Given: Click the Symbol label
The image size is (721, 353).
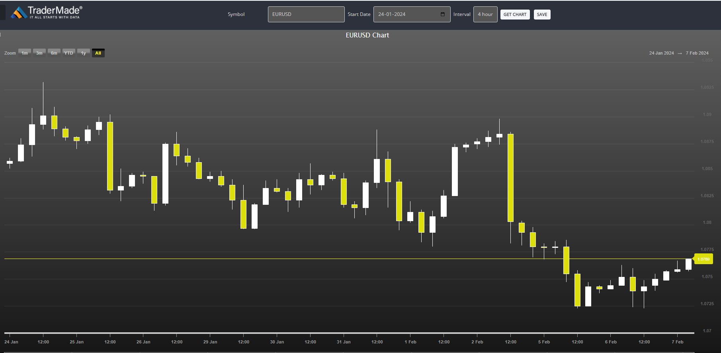Looking at the screenshot, I should click(x=236, y=14).
